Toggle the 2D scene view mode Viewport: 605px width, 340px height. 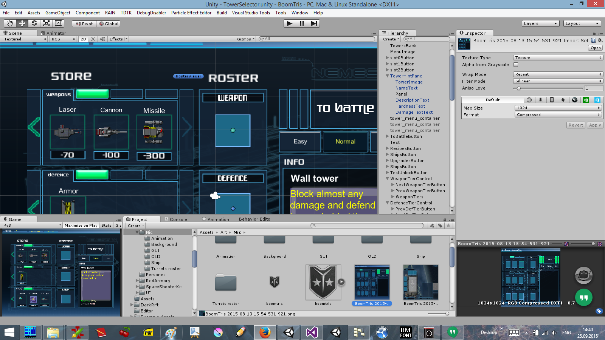(83, 39)
